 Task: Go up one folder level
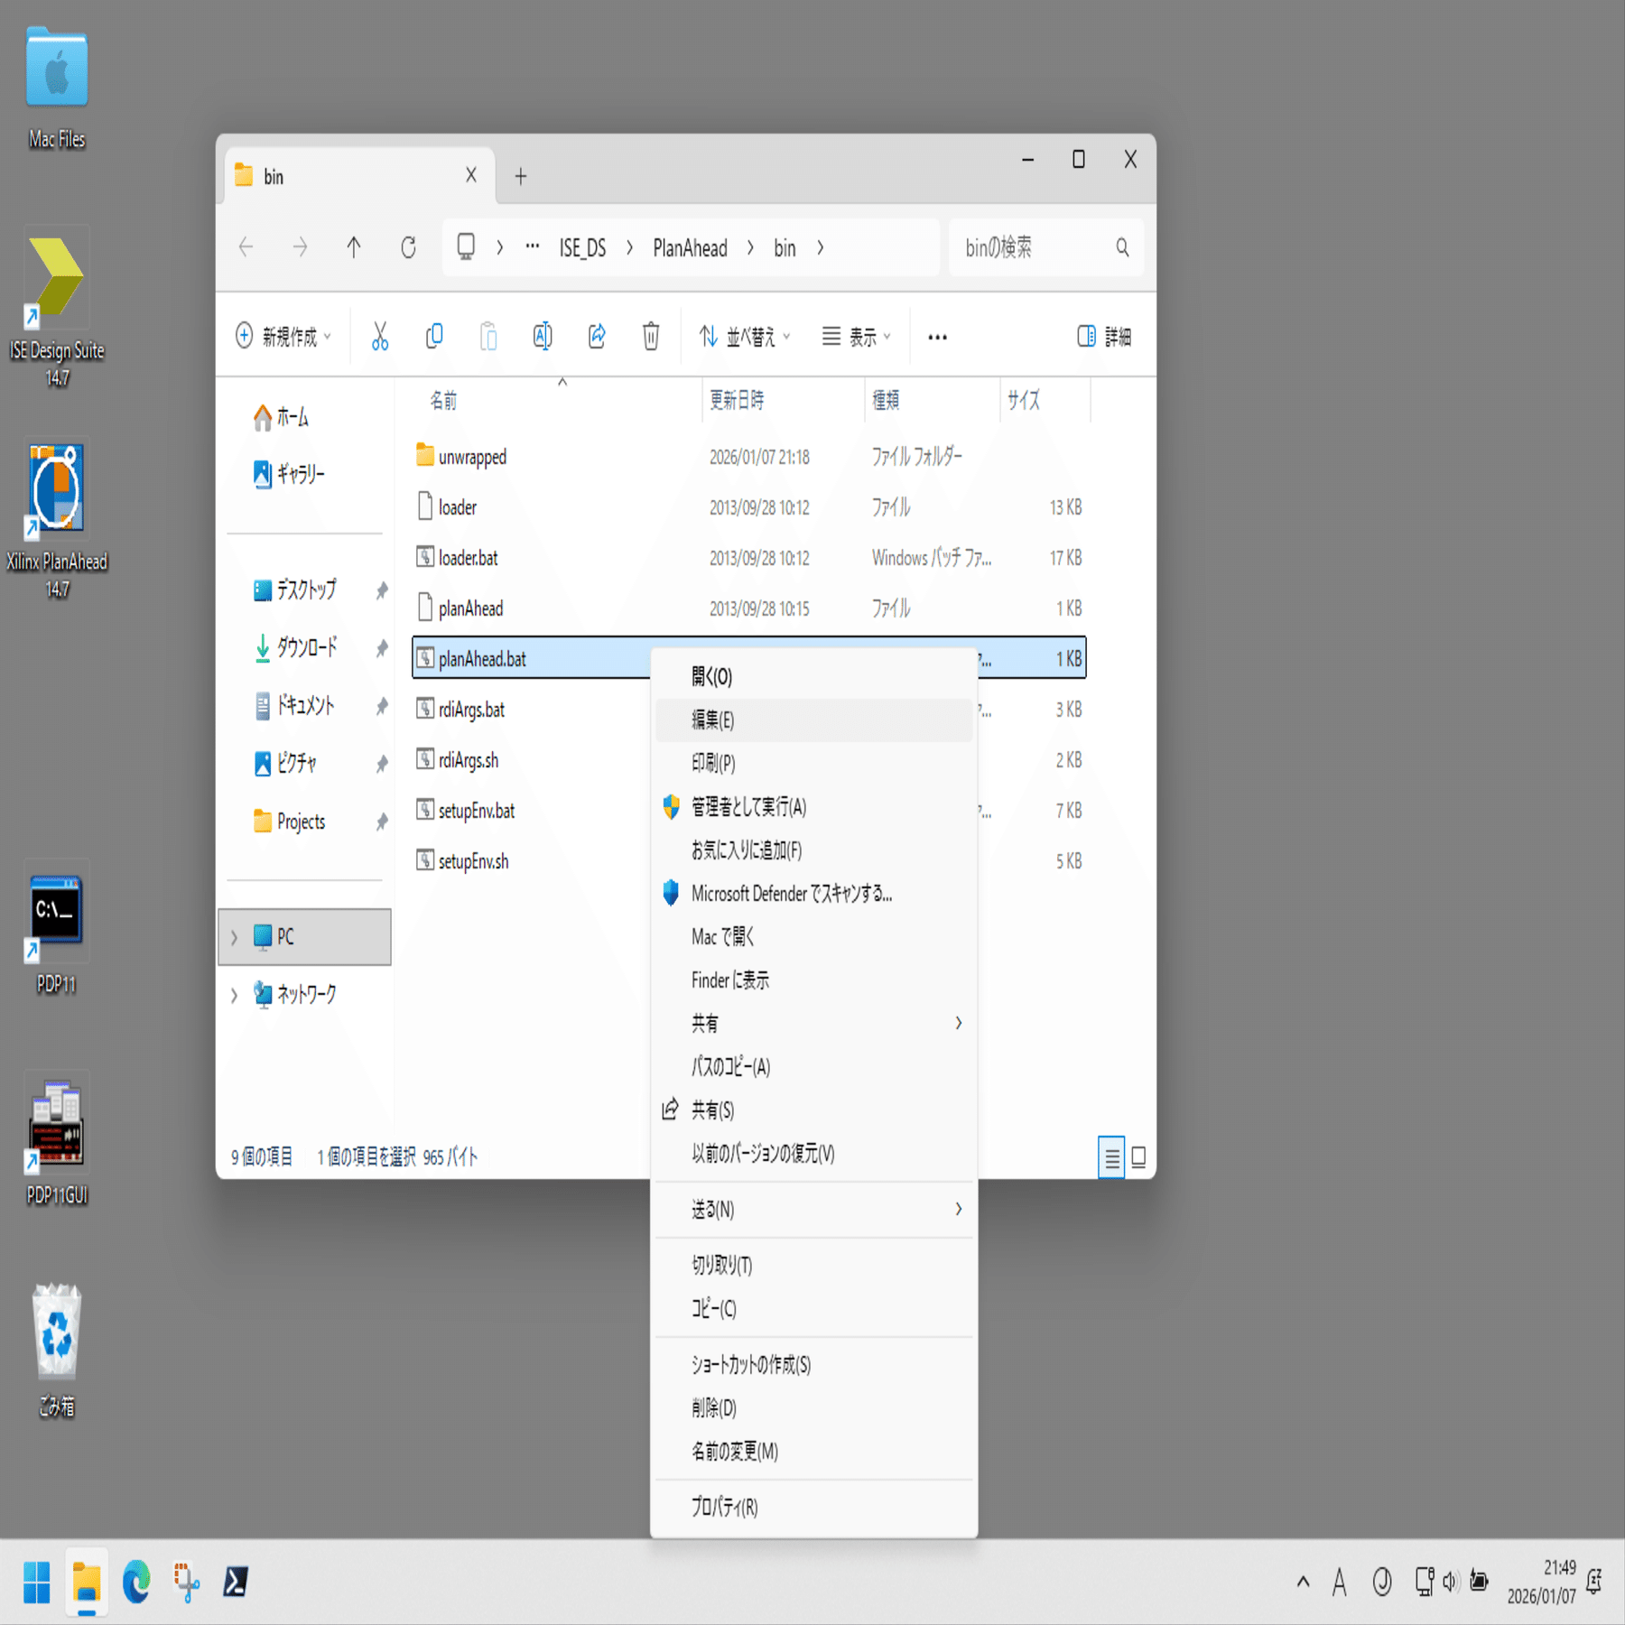354,247
